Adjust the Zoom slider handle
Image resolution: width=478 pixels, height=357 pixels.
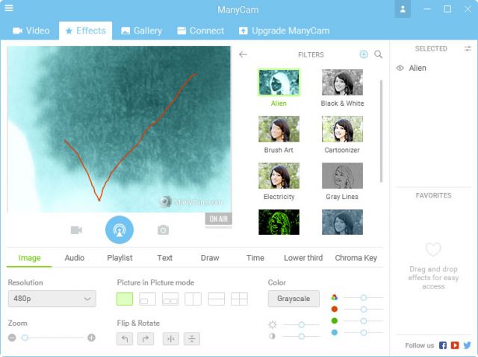(x=25, y=338)
